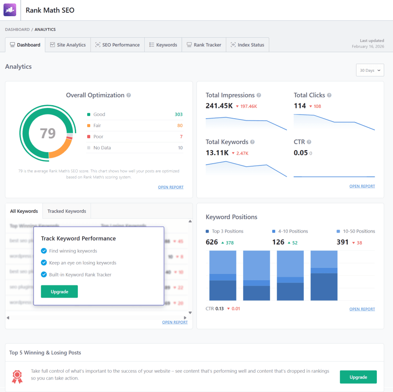Open the help tooltip beside Overall Optimization
Screen dimensions: 393x392
[128, 95]
